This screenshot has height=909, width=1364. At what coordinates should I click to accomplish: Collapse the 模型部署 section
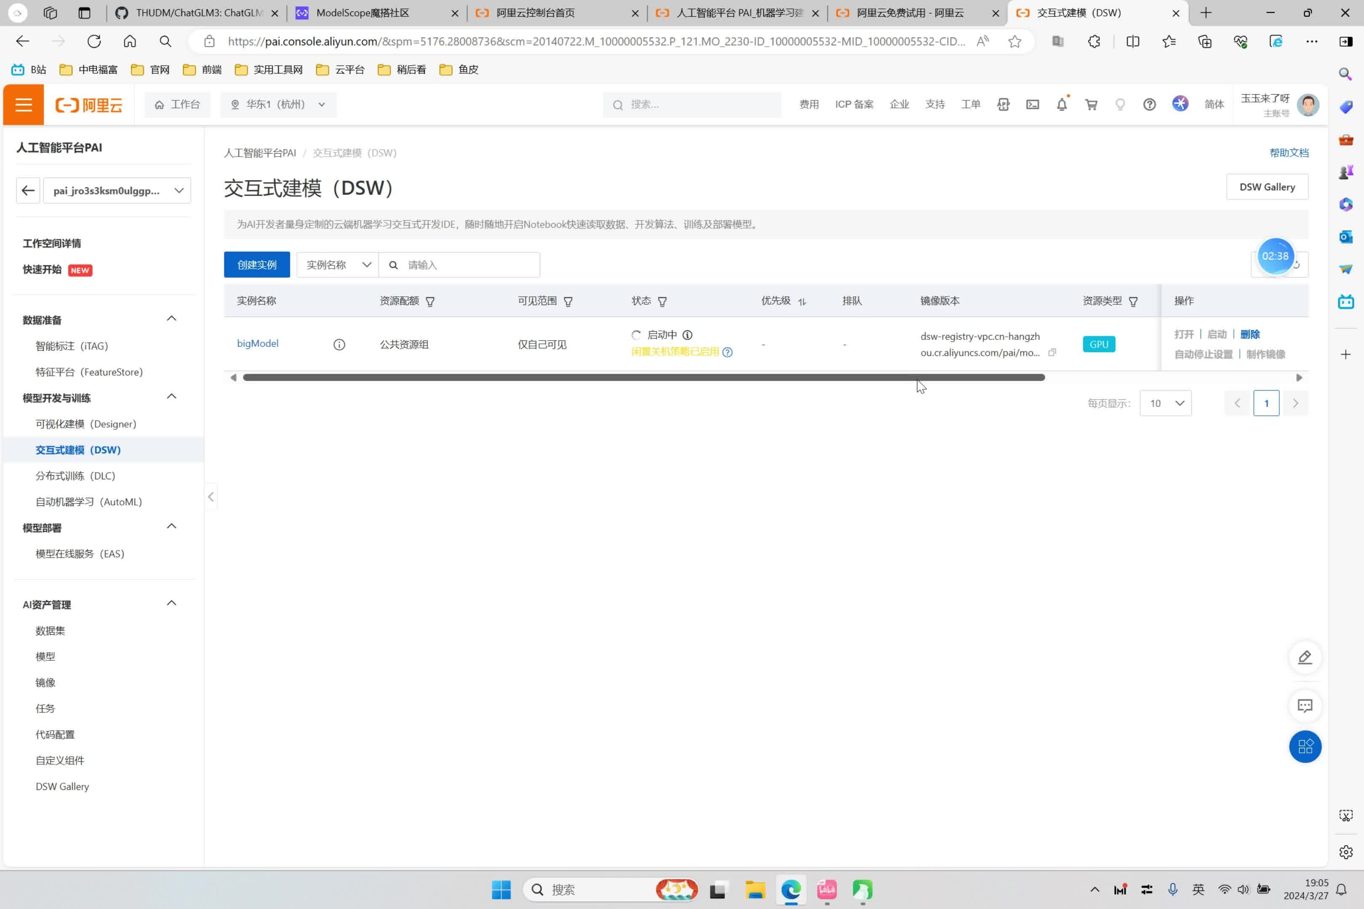171,526
